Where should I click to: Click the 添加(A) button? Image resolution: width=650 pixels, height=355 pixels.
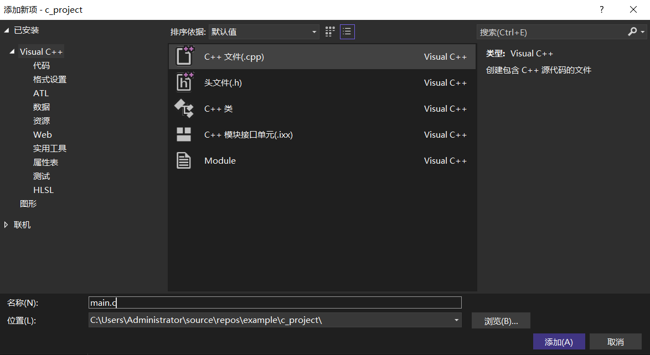(559, 342)
